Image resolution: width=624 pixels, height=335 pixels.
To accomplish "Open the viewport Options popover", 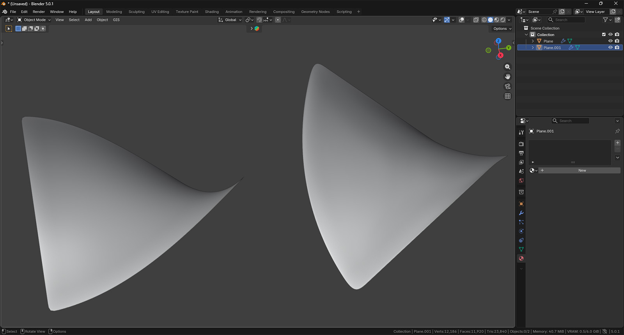I will (x=502, y=29).
